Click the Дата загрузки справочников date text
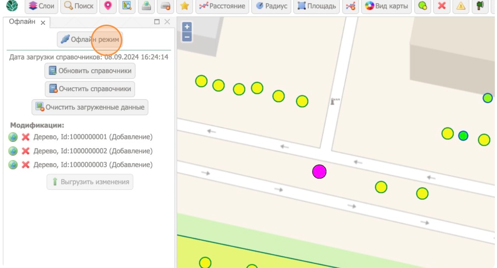This screenshot has width=497, height=268. click(x=89, y=57)
